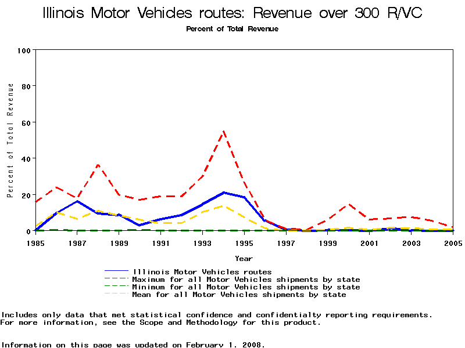Click the yellow dashed line's highest peak
Image resolution: width=465 pixels, height=348 pixels.
pos(223,206)
